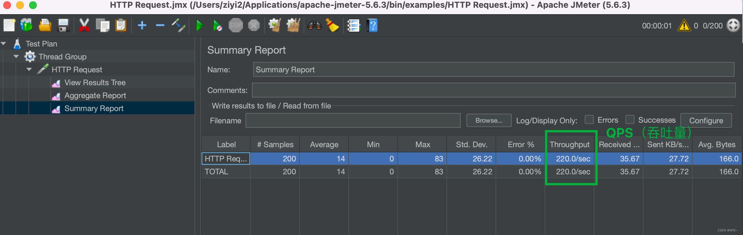Click the New test plan icon

(x=9, y=25)
